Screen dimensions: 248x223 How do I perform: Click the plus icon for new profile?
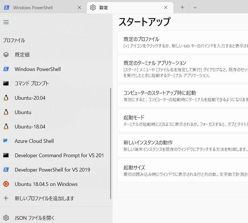tap(6, 198)
